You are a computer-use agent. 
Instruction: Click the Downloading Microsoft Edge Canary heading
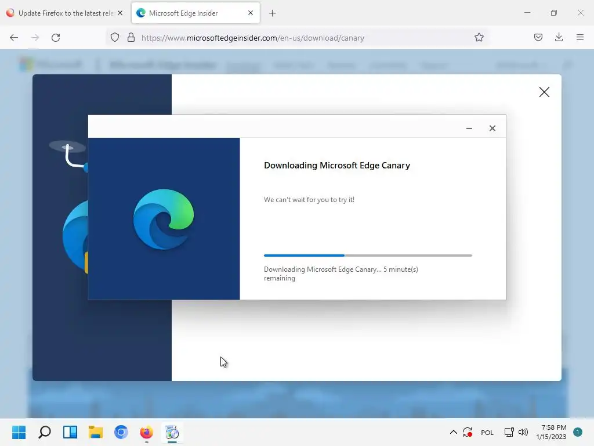(337, 166)
